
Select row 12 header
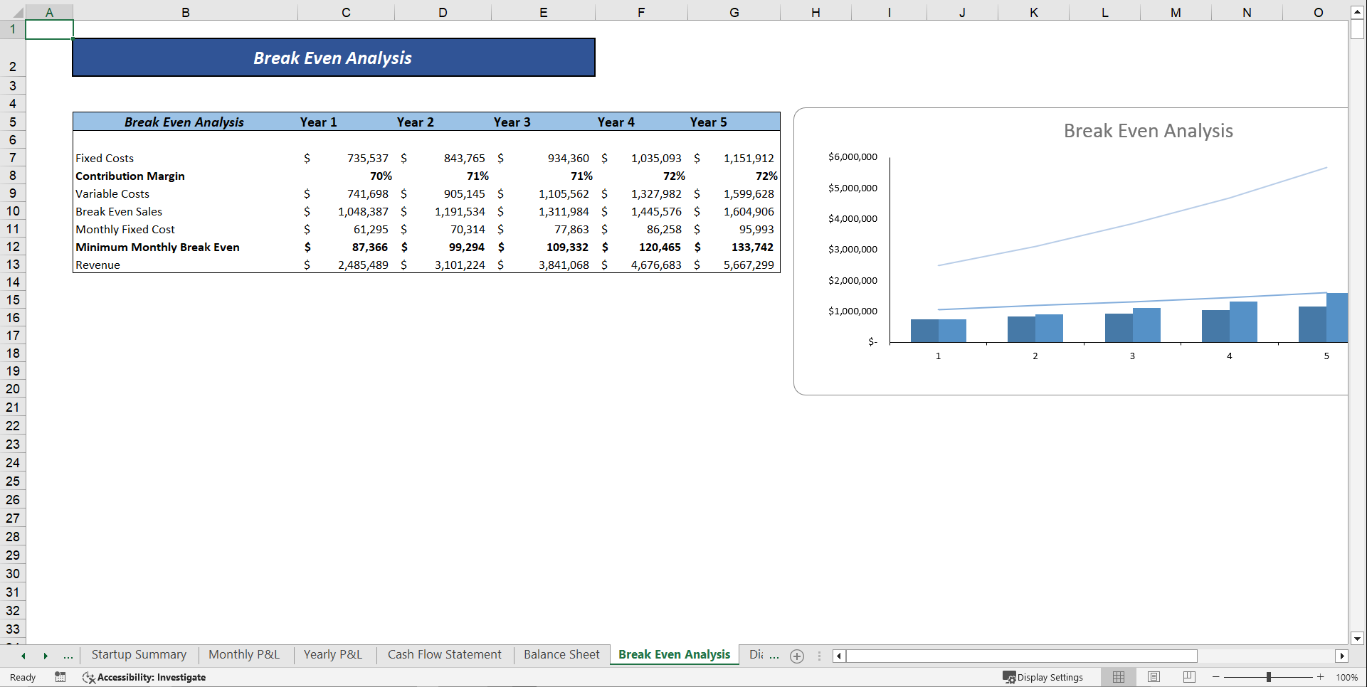tap(13, 247)
